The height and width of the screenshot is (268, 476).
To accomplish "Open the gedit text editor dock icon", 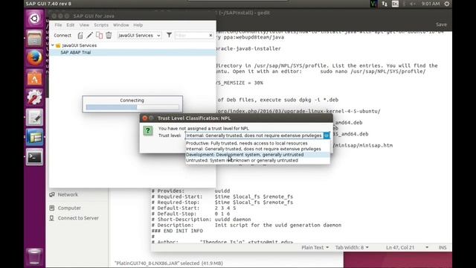I will point(34,118).
